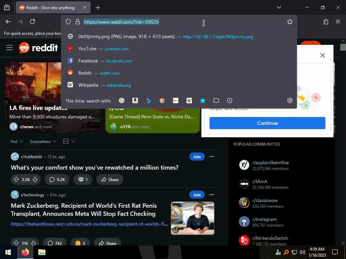Open thehardtimes.net article link

click(89, 224)
